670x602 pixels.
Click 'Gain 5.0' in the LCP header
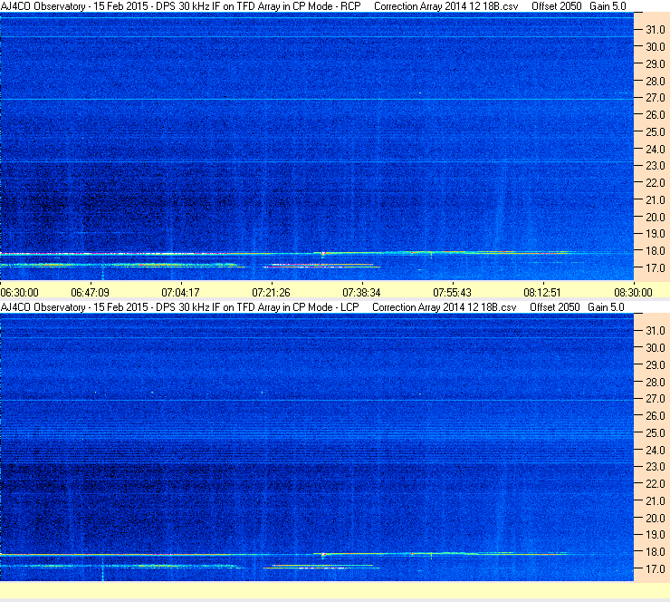(x=606, y=307)
